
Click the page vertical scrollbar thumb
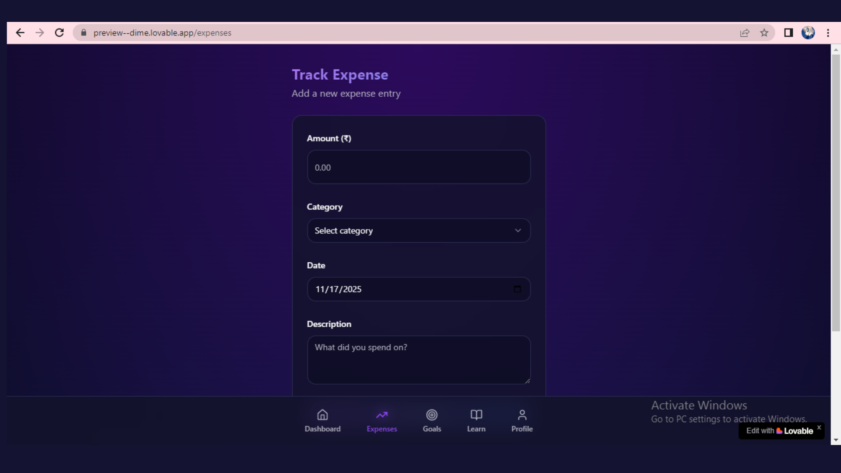point(836,193)
